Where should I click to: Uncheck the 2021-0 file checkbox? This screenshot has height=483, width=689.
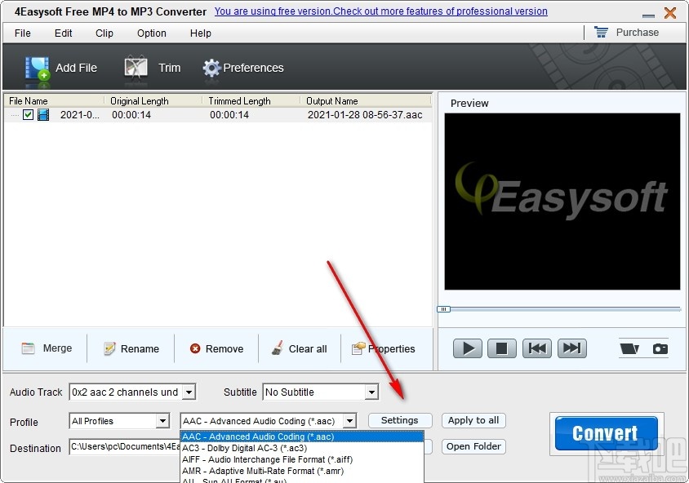tap(27, 115)
